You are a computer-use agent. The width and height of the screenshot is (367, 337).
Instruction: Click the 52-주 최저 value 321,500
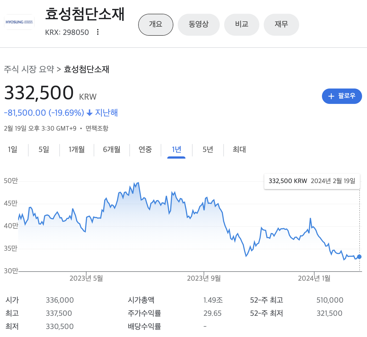click(329, 313)
